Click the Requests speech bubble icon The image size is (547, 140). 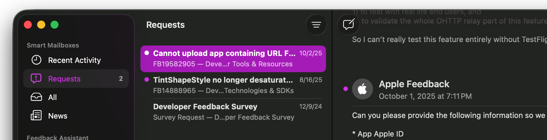click(36, 79)
